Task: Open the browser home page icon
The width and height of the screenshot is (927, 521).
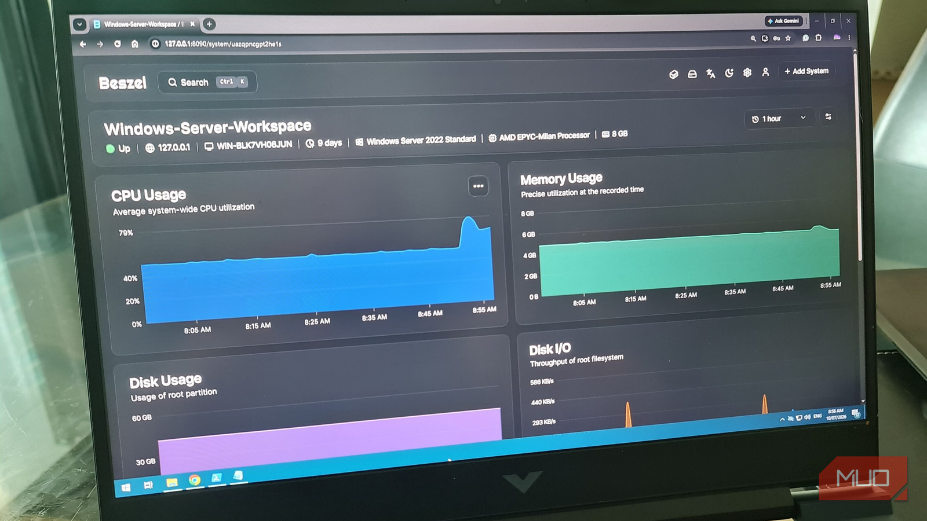Action: pos(134,44)
